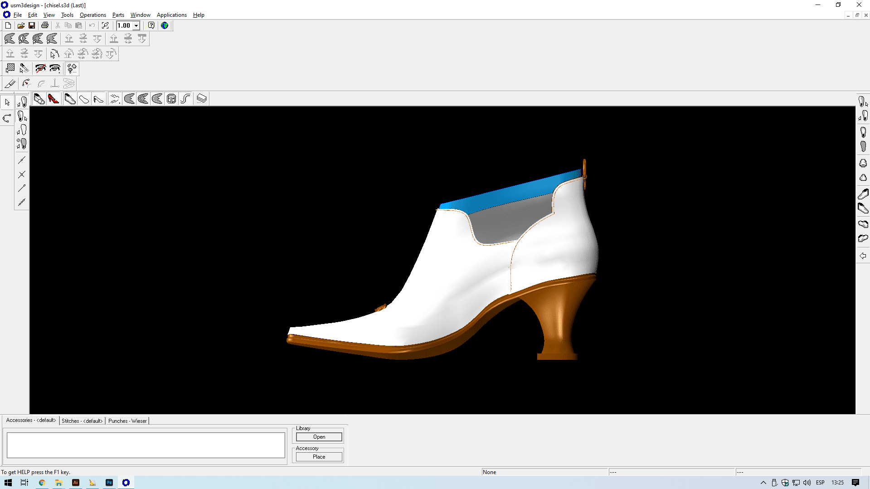Switch to the Punches - Wieser tab
The height and width of the screenshot is (489, 870).
point(127,421)
